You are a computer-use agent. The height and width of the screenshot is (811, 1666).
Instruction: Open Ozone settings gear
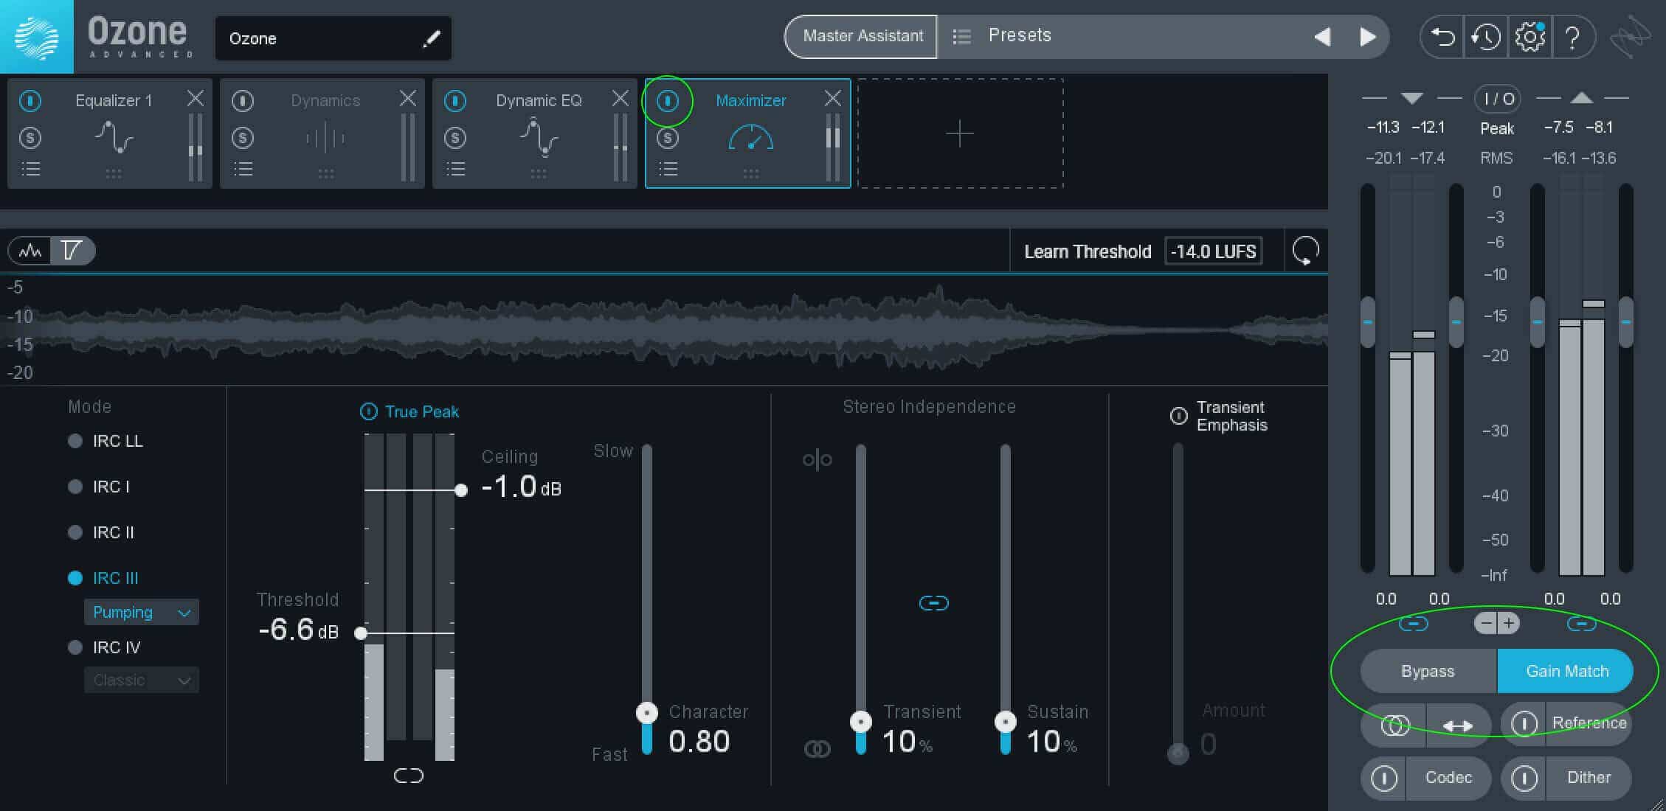(x=1530, y=37)
